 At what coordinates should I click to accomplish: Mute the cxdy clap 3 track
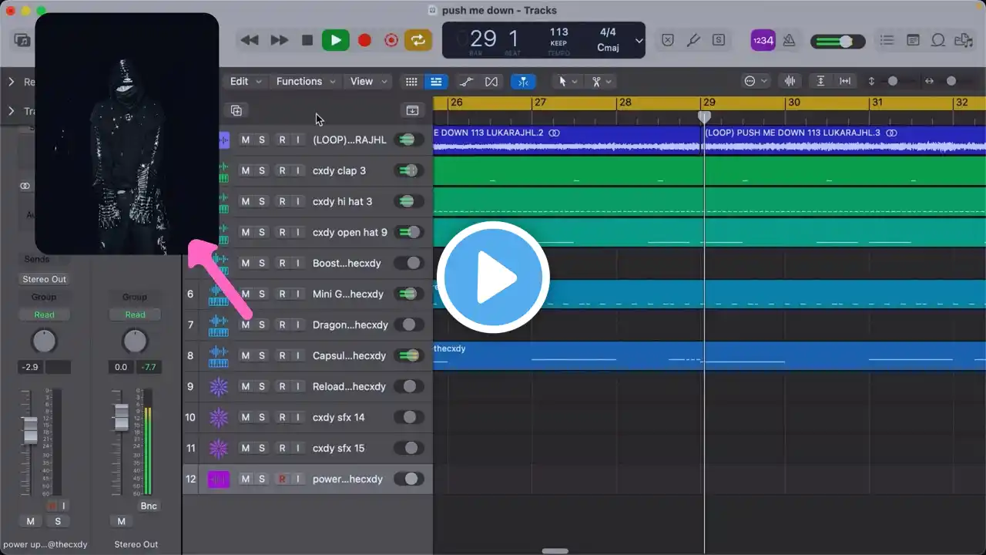point(245,170)
